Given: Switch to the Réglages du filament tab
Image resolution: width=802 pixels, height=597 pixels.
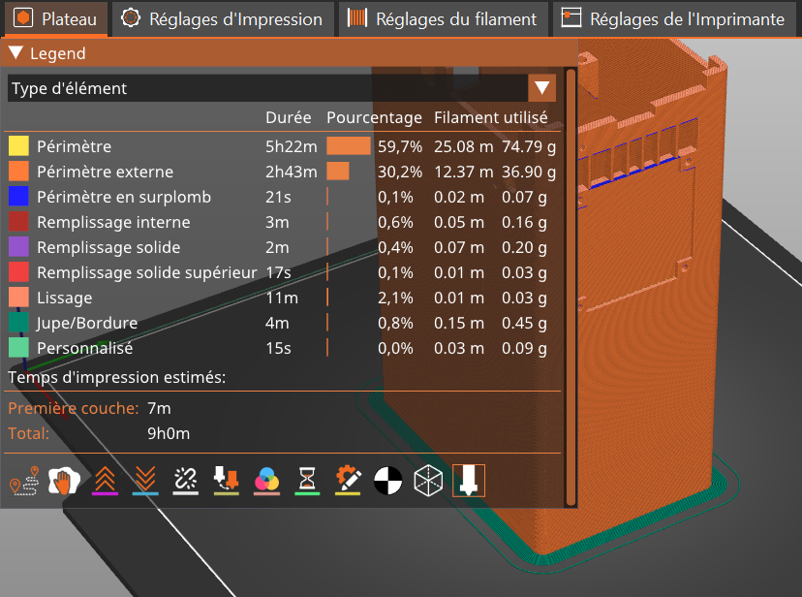Looking at the screenshot, I should point(443,18).
